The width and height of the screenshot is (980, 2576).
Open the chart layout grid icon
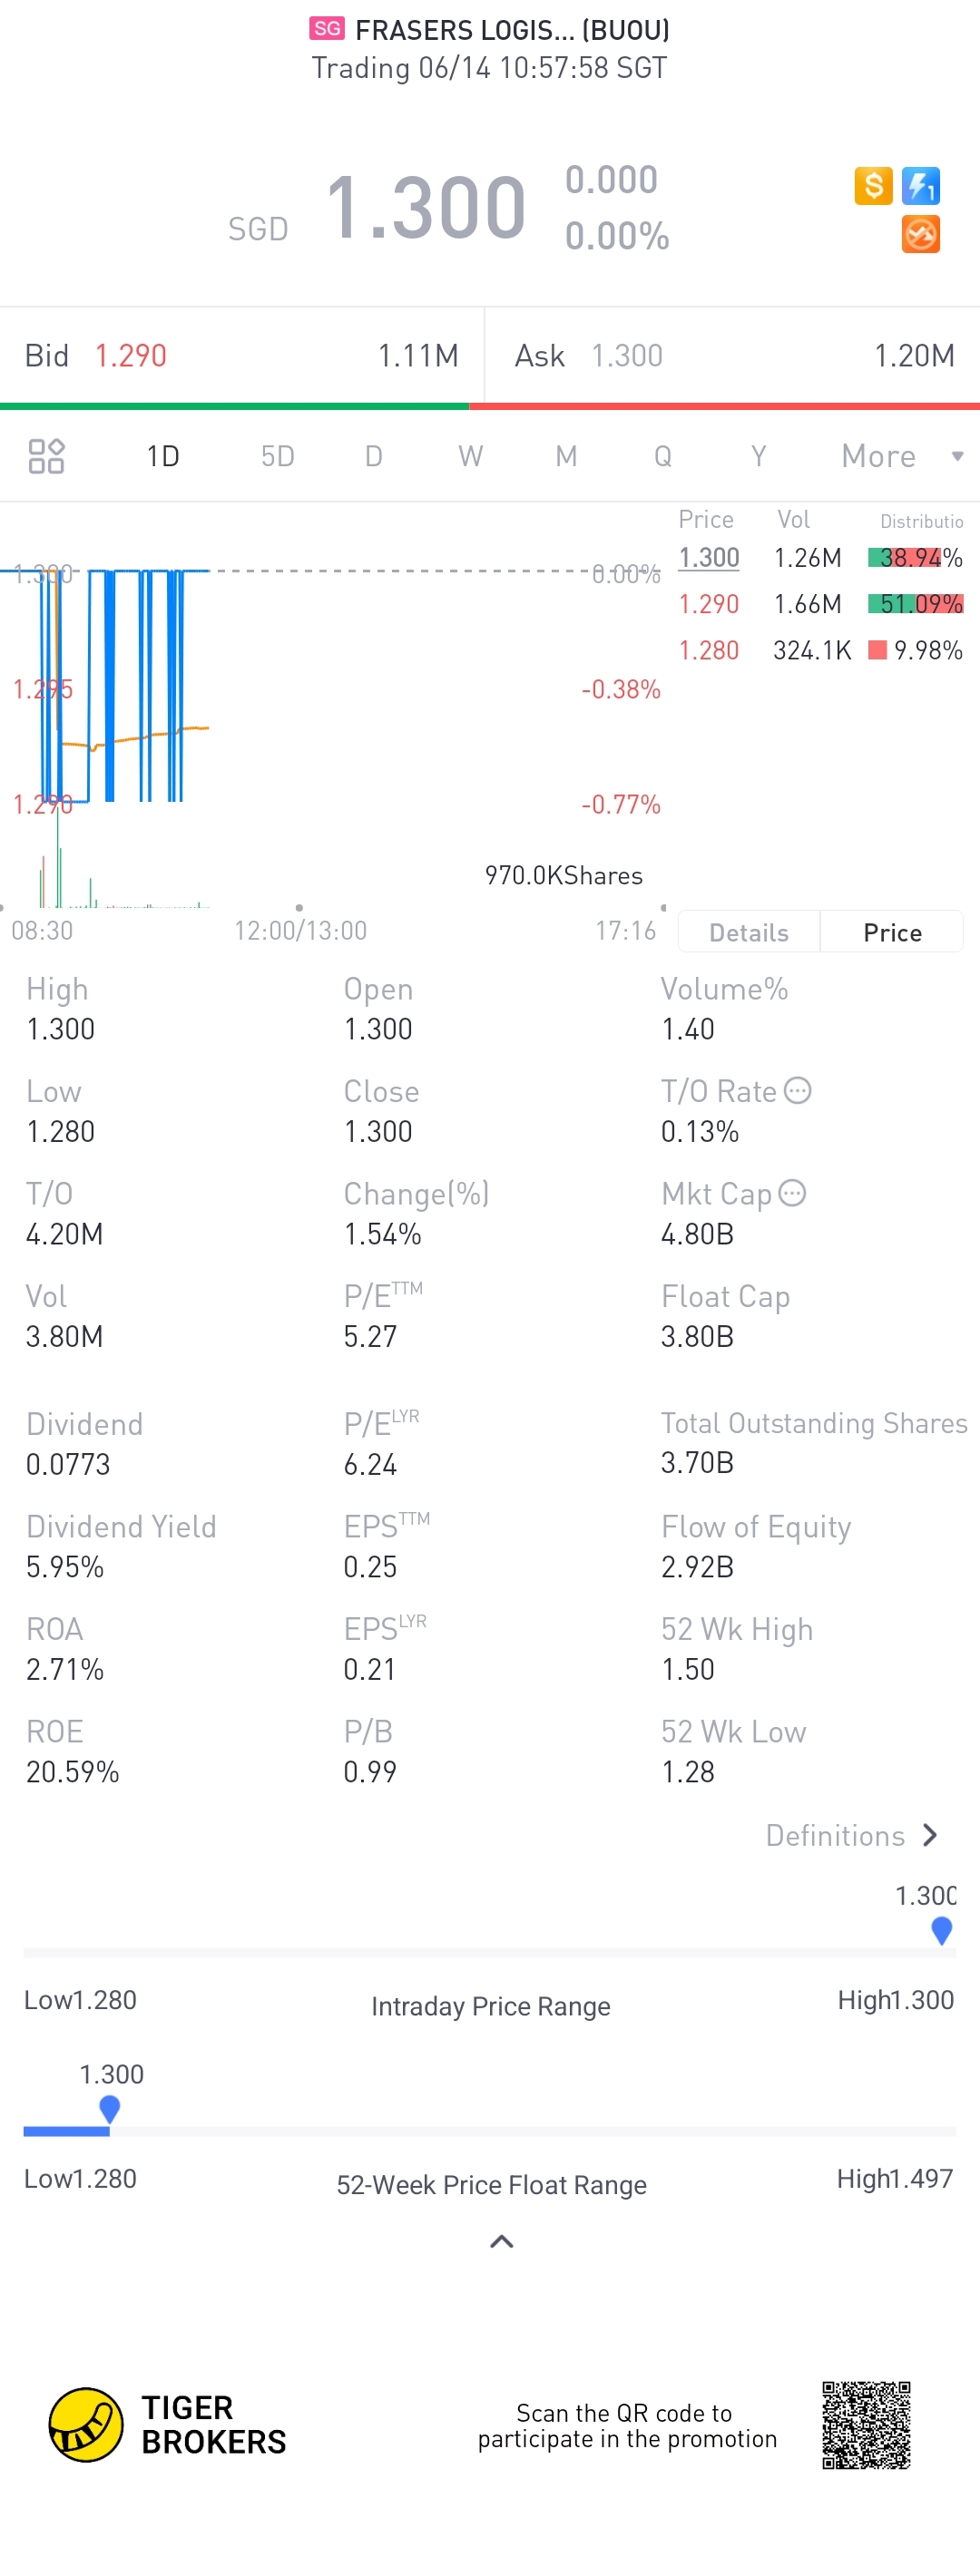pyautogui.click(x=46, y=456)
